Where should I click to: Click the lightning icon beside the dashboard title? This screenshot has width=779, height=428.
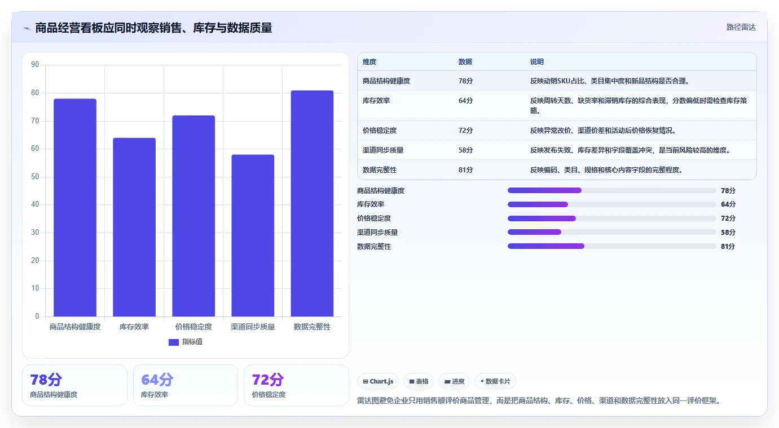(27, 28)
